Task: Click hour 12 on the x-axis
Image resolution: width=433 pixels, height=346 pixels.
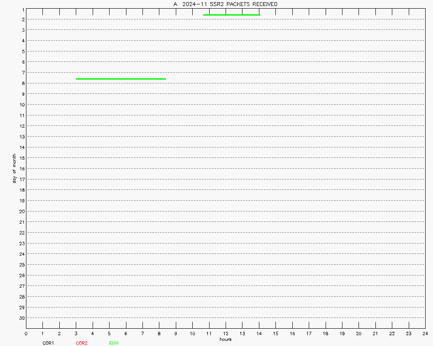Action: point(226,333)
